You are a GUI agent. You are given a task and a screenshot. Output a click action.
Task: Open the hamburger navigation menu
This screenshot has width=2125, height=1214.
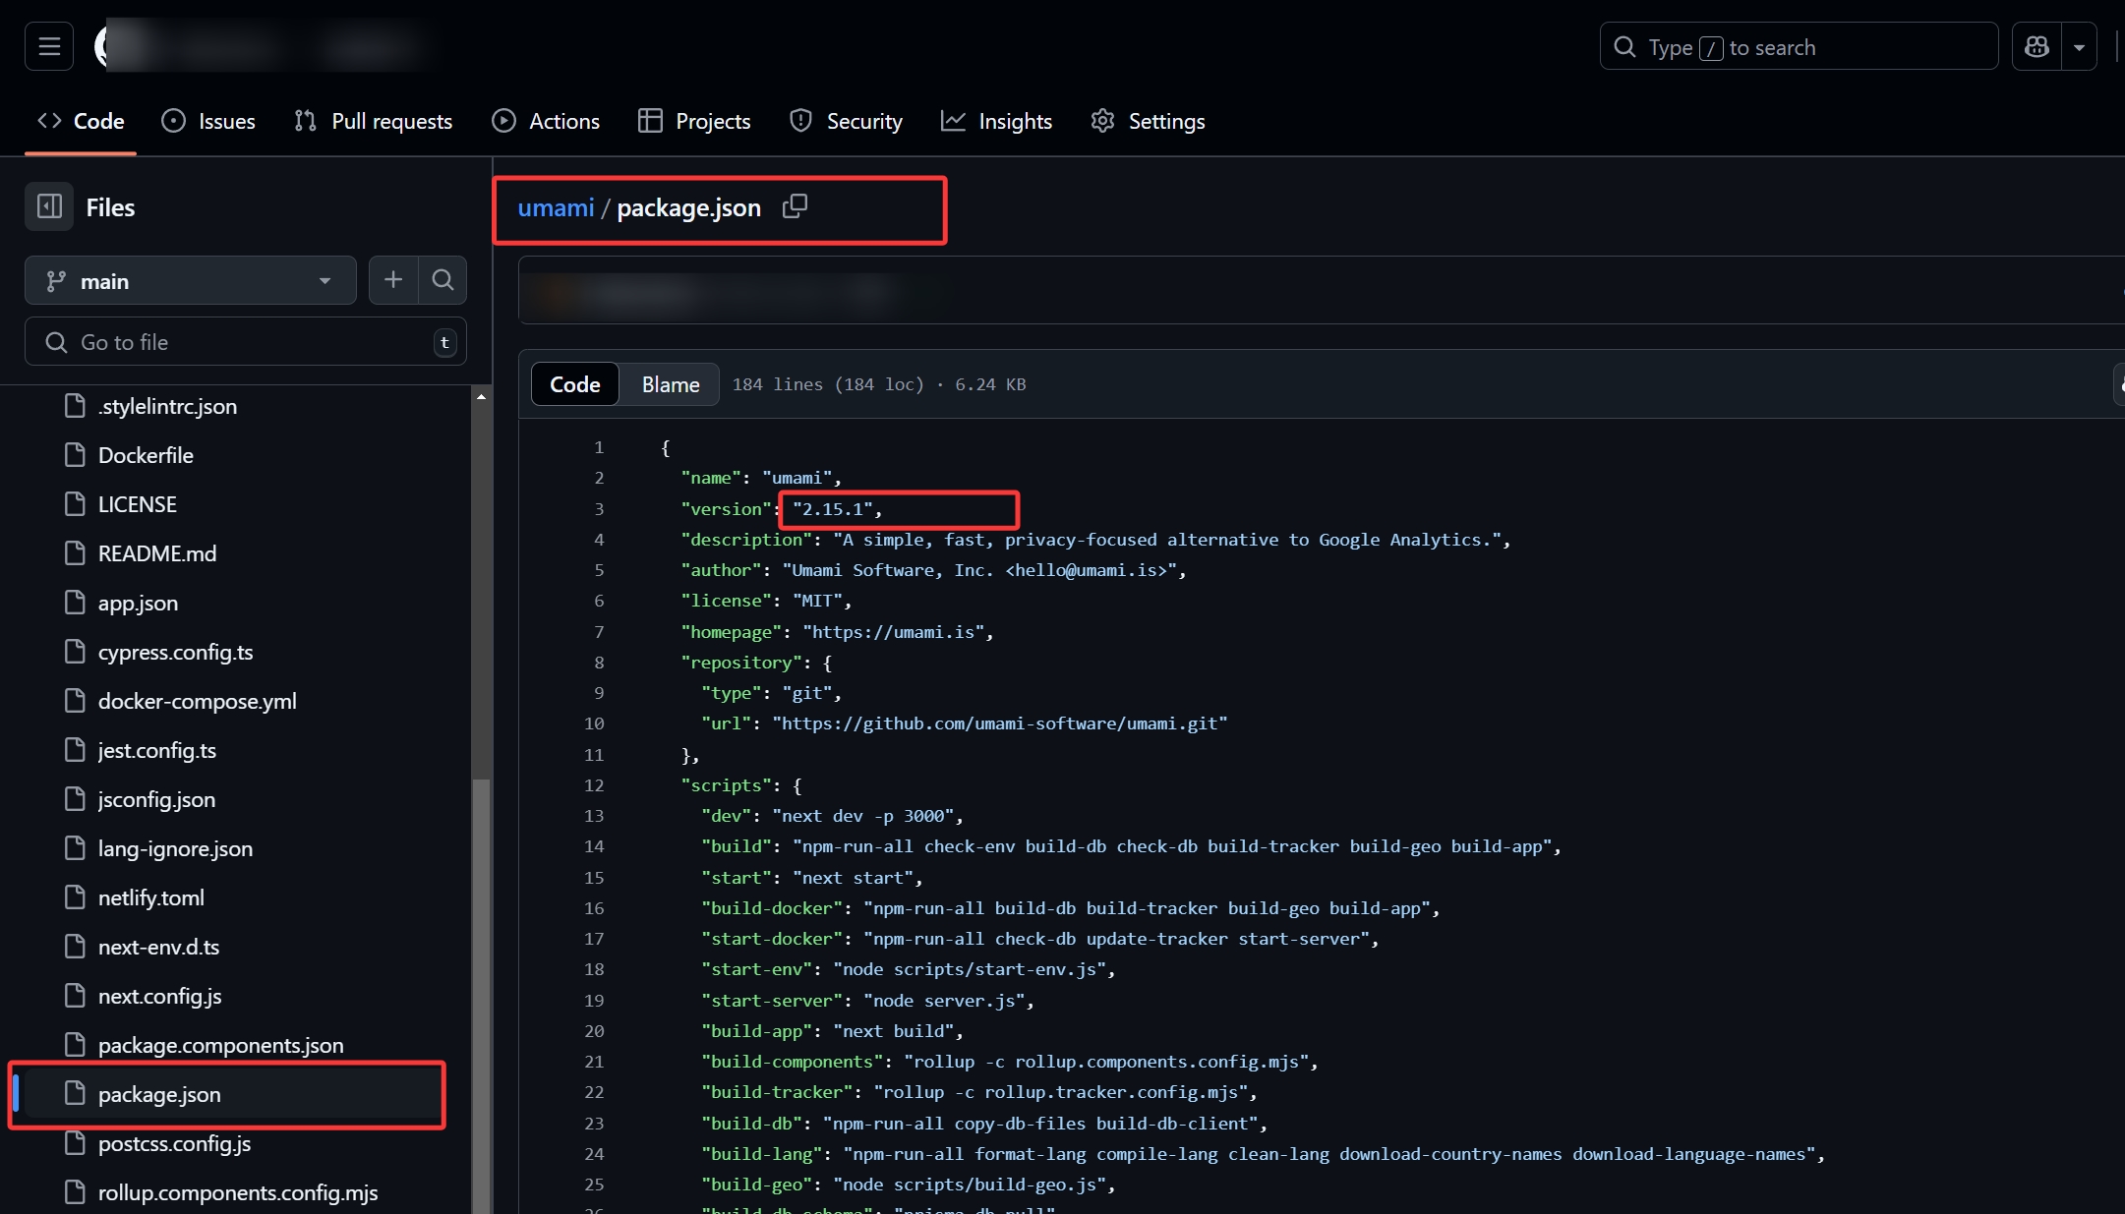point(49,46)
